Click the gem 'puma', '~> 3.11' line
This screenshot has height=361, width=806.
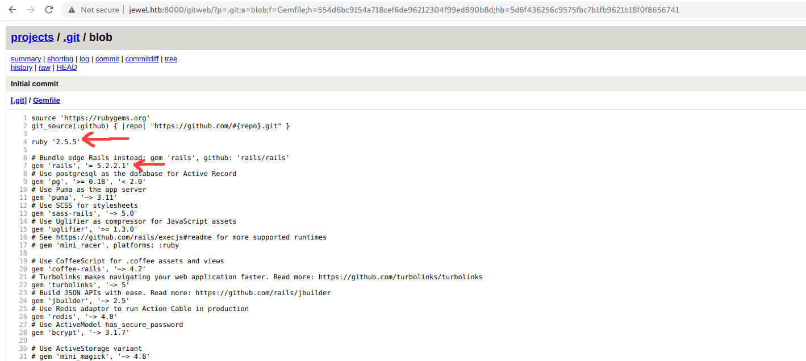[x=74, y=198]
